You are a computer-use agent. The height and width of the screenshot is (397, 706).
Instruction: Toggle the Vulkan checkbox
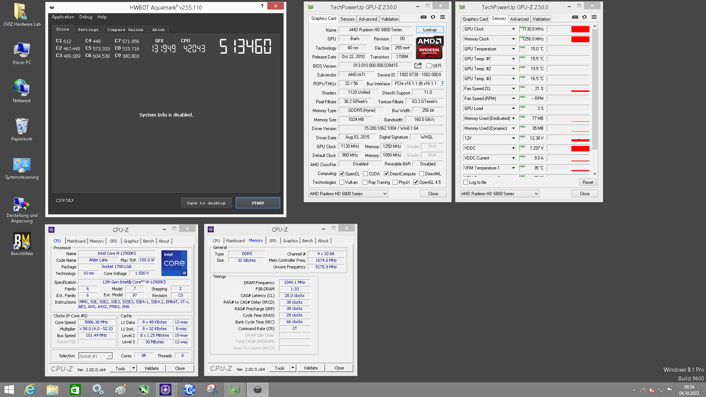342,182
